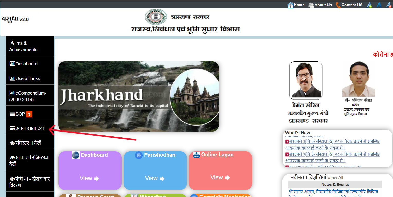Increase font size using green plus icon
This screenshot has width=393, height=197.
[369, 5]
